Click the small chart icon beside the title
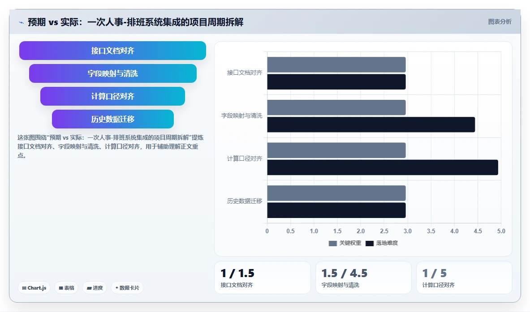 tap(22, 23)
